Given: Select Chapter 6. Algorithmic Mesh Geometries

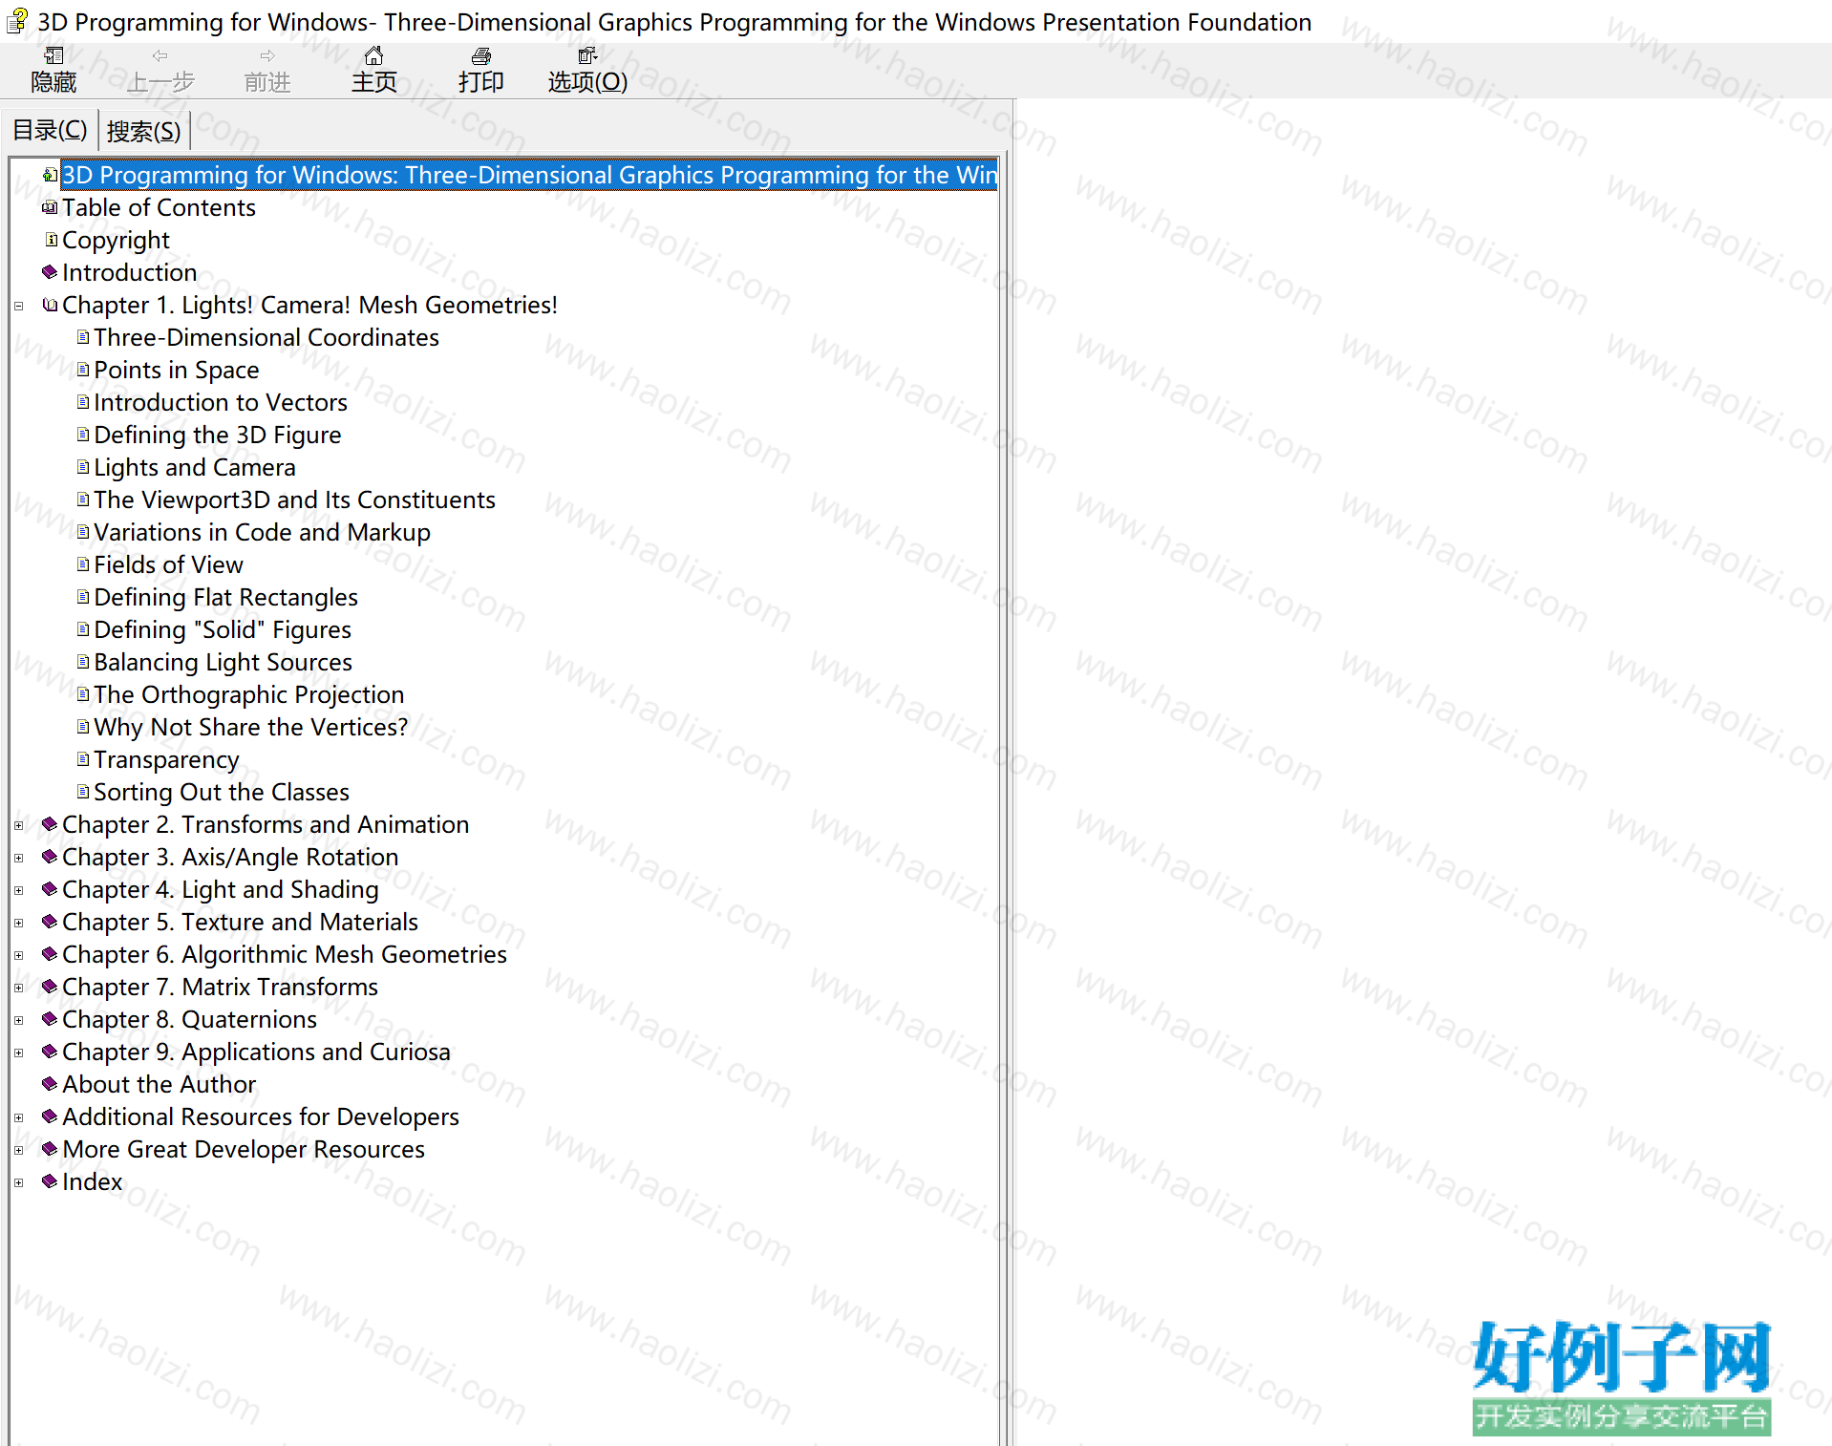Looking at the screenshot, I should point(285,954).
